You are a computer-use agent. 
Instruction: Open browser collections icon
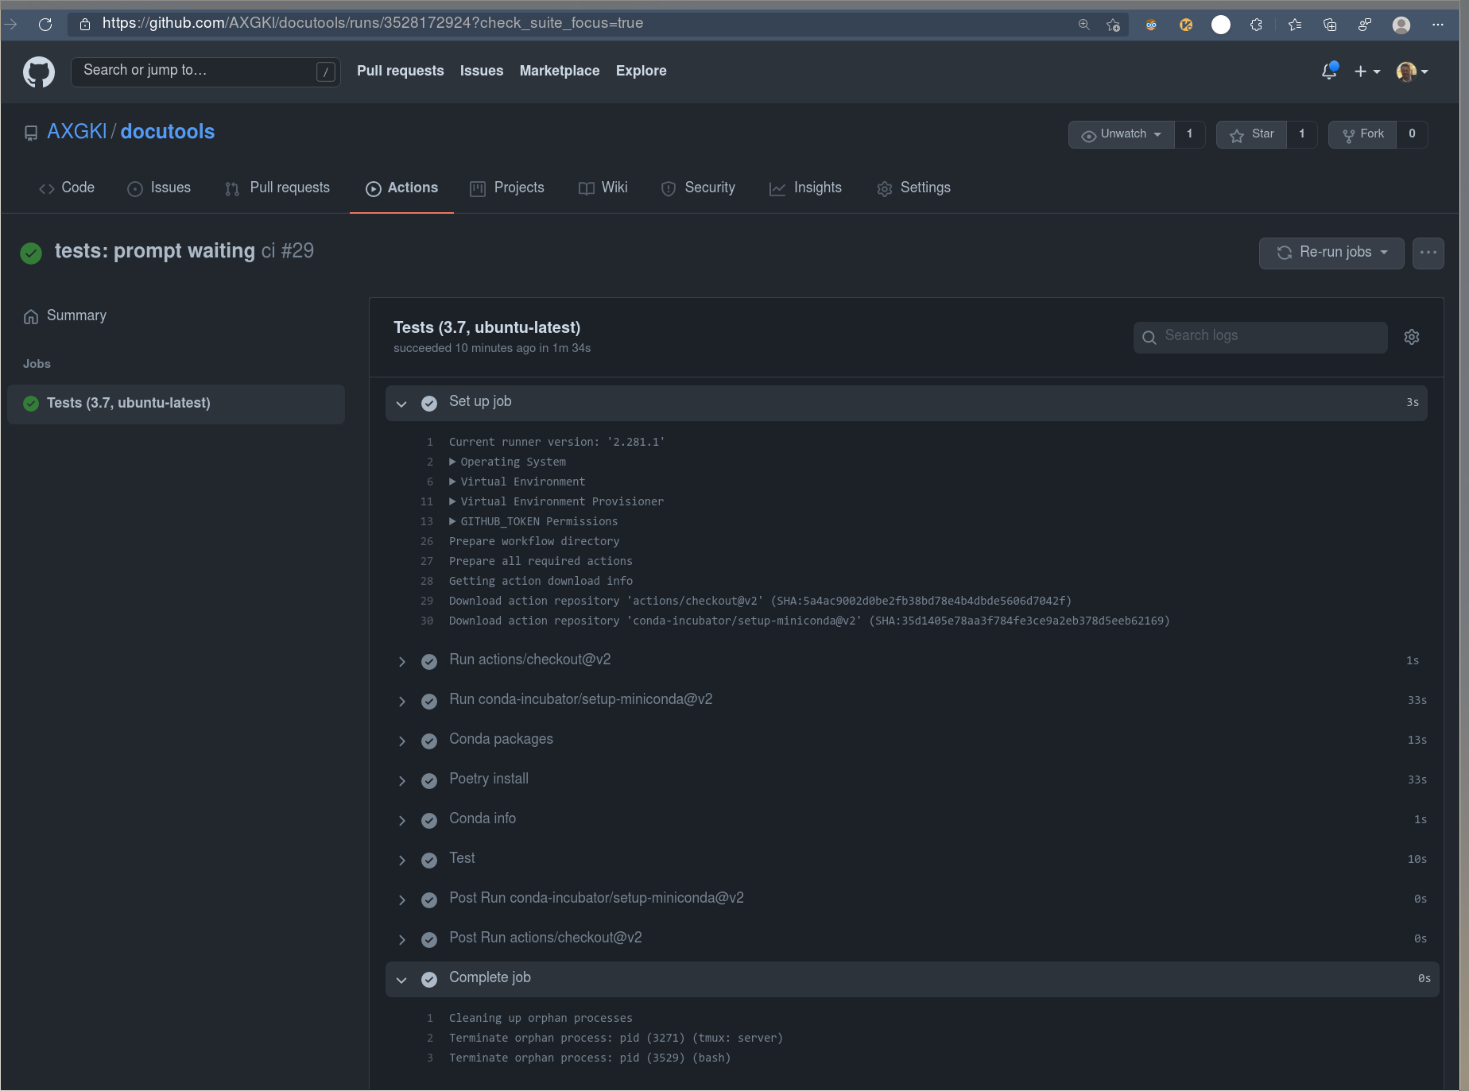(1330, 25)
